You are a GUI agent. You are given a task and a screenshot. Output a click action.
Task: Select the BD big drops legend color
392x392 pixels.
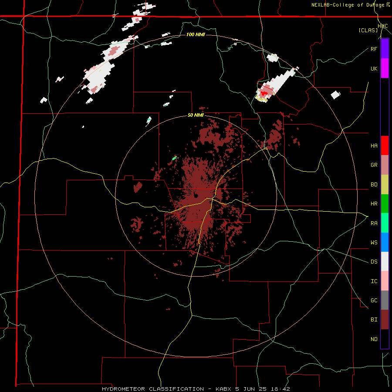click(385, 184)
